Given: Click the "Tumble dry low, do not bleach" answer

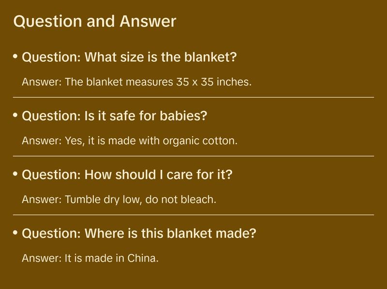Looking at the screenshot, I should coord(119,199).
